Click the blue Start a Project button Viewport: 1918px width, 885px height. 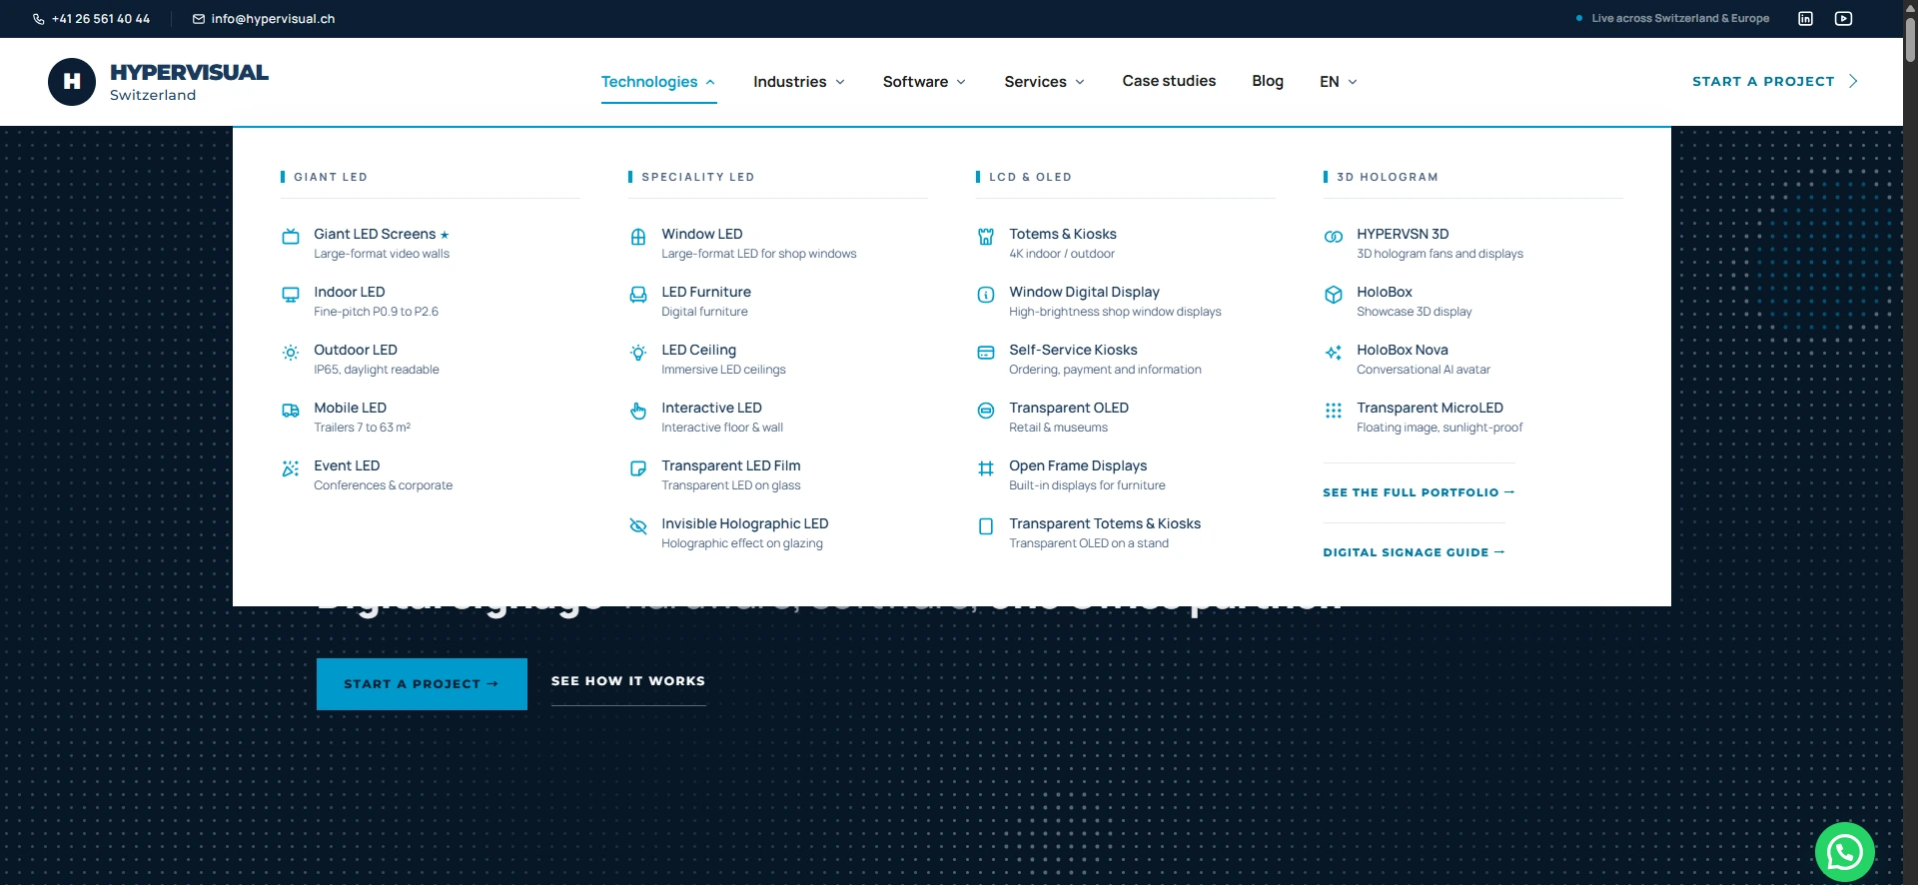tap(422, 684)
